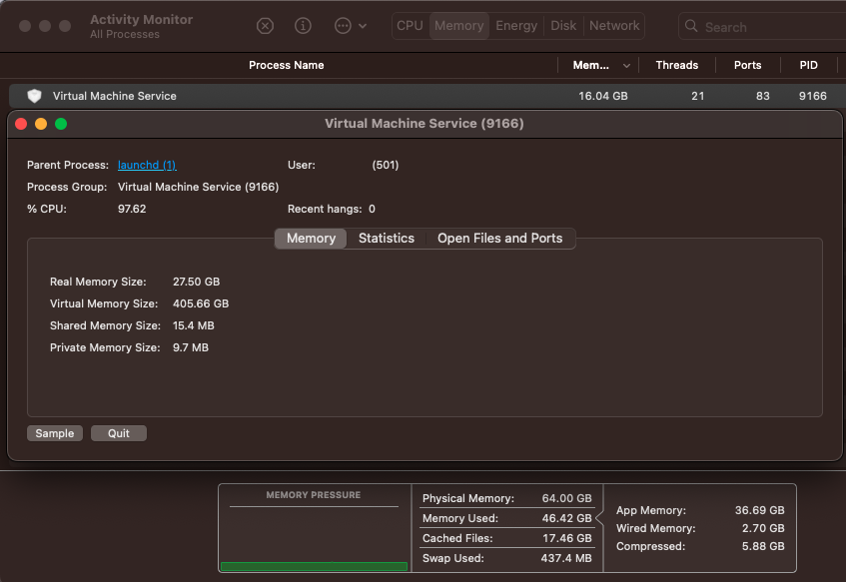This screenshot has width=846, height=582.
Task: Click Cached Files 17.46 GB value
Action: [566, 538]
